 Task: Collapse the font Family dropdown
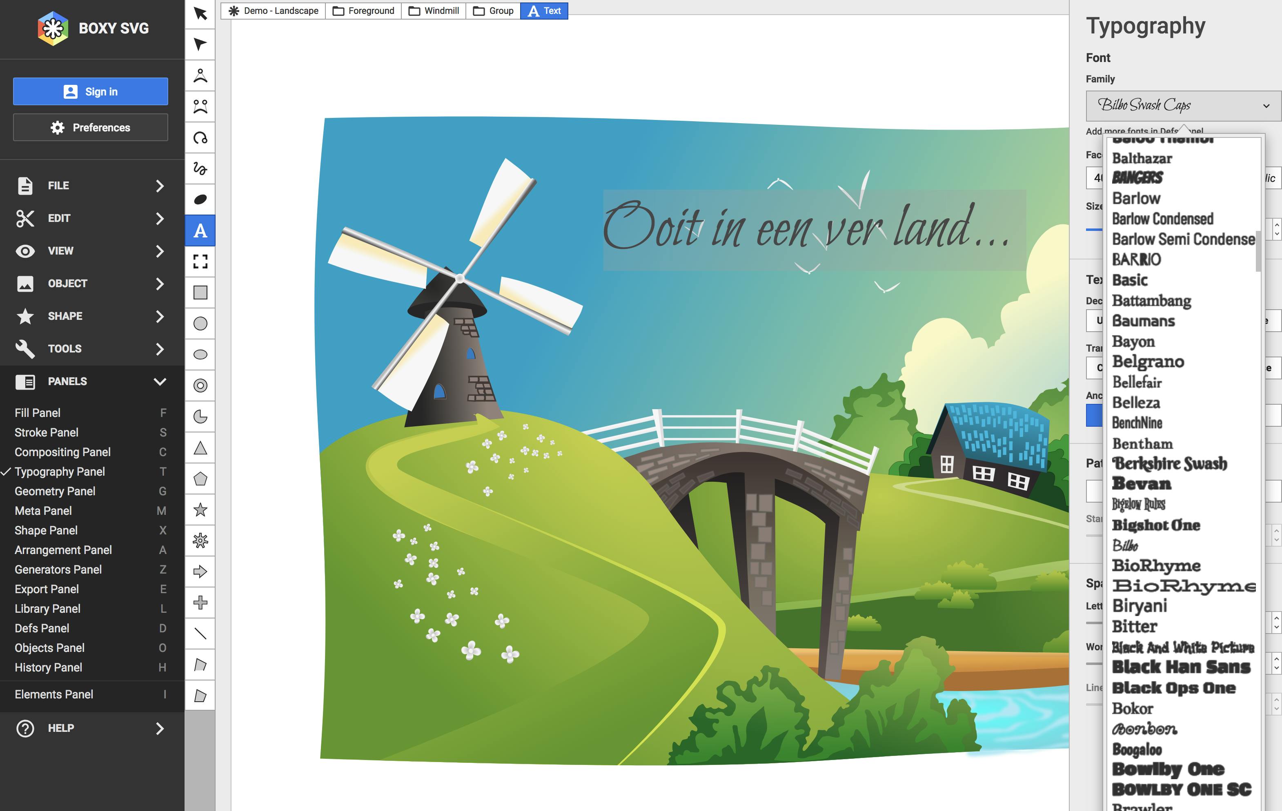tap(1182, 106)
